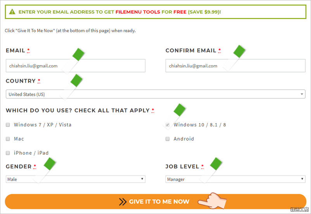311x214 pixels.
Task: Click the green marker next to Gender label
Action: coord(50,164)
